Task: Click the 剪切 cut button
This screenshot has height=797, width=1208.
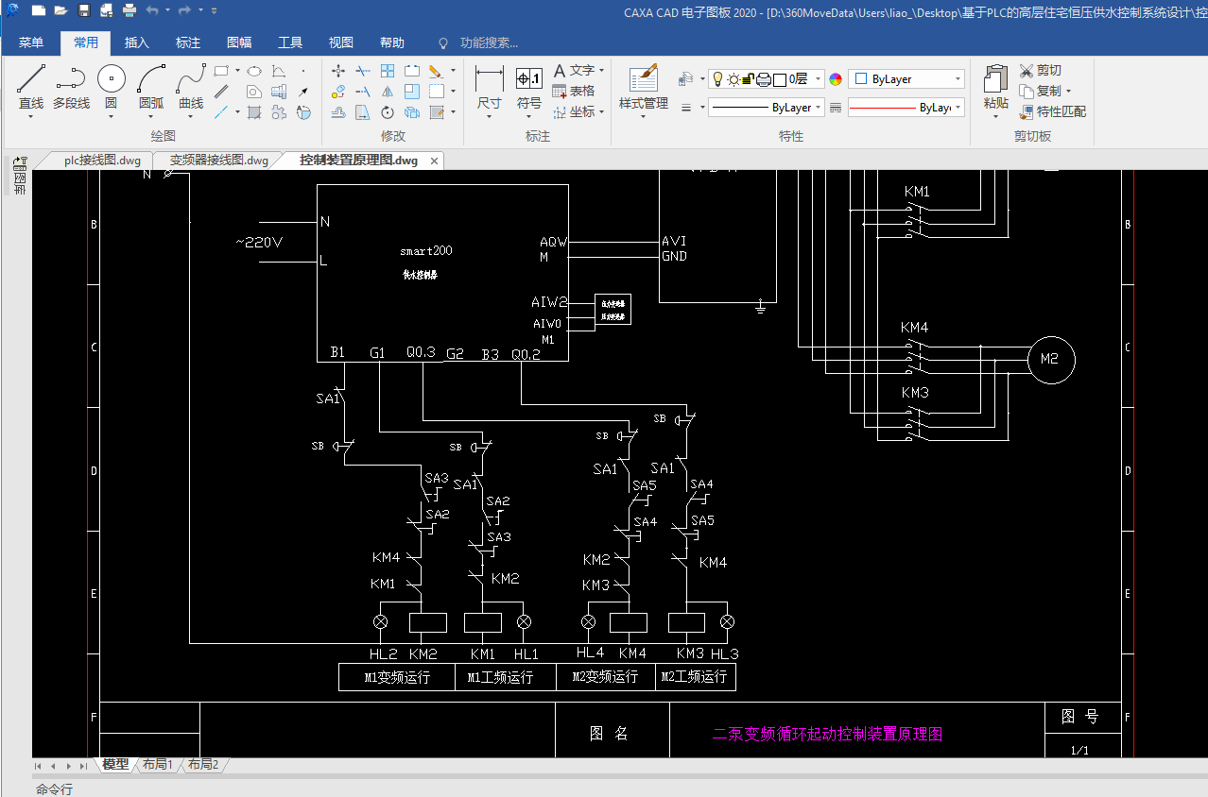Action: (1040, 71)
